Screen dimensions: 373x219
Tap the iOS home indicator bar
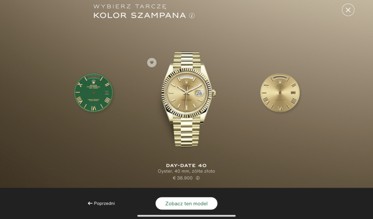186,216
